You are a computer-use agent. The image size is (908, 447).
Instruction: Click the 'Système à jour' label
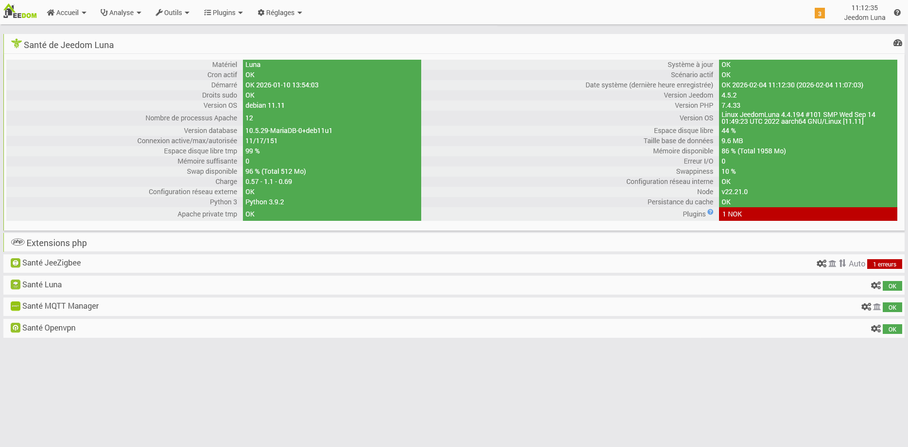pyautogui.click(x=690, y=65)
